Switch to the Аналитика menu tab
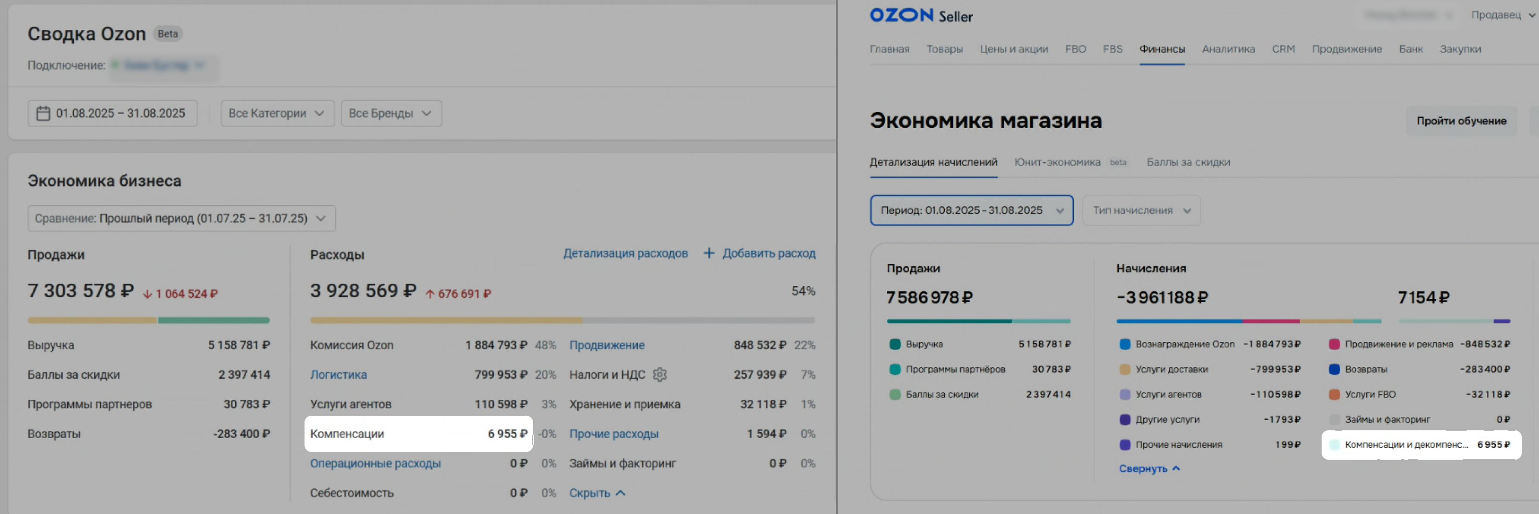Image resolution: width=1539 pixels, height=514 pixels. [1228, 49]
